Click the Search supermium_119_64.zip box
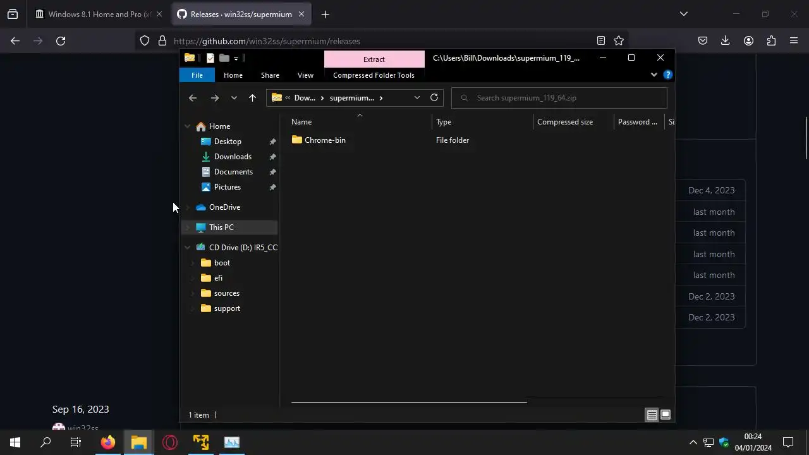Screen dimensions: 809x455 [559, 98]
